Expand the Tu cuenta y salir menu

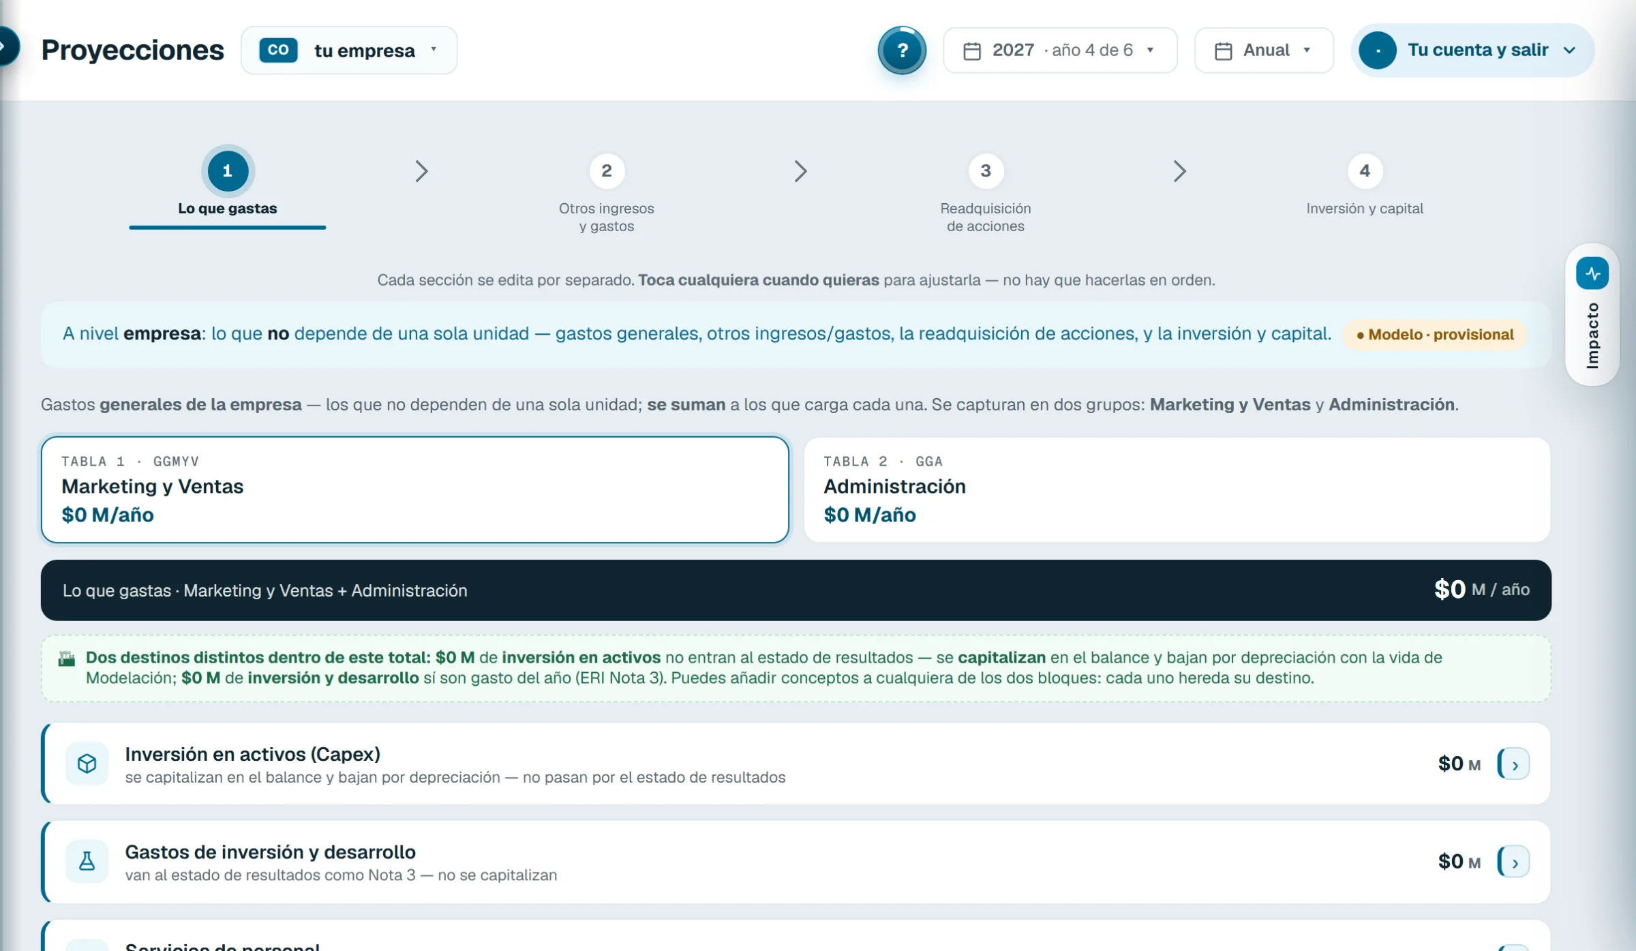1472,50
